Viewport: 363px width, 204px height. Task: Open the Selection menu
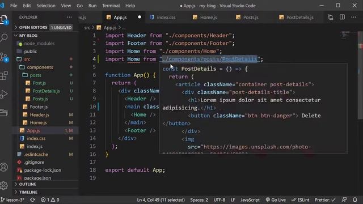pyautogui.click(x=46, y=6)
